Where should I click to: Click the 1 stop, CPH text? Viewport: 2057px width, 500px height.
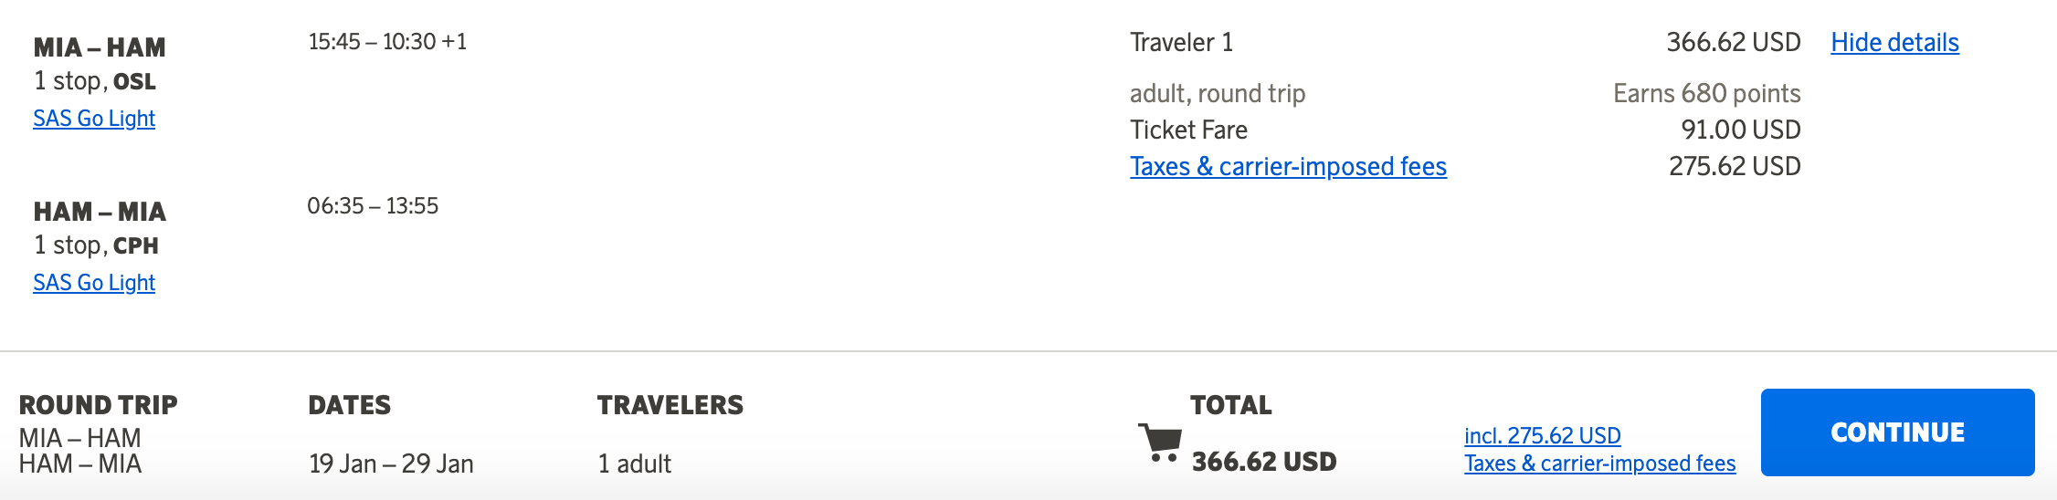96,245
